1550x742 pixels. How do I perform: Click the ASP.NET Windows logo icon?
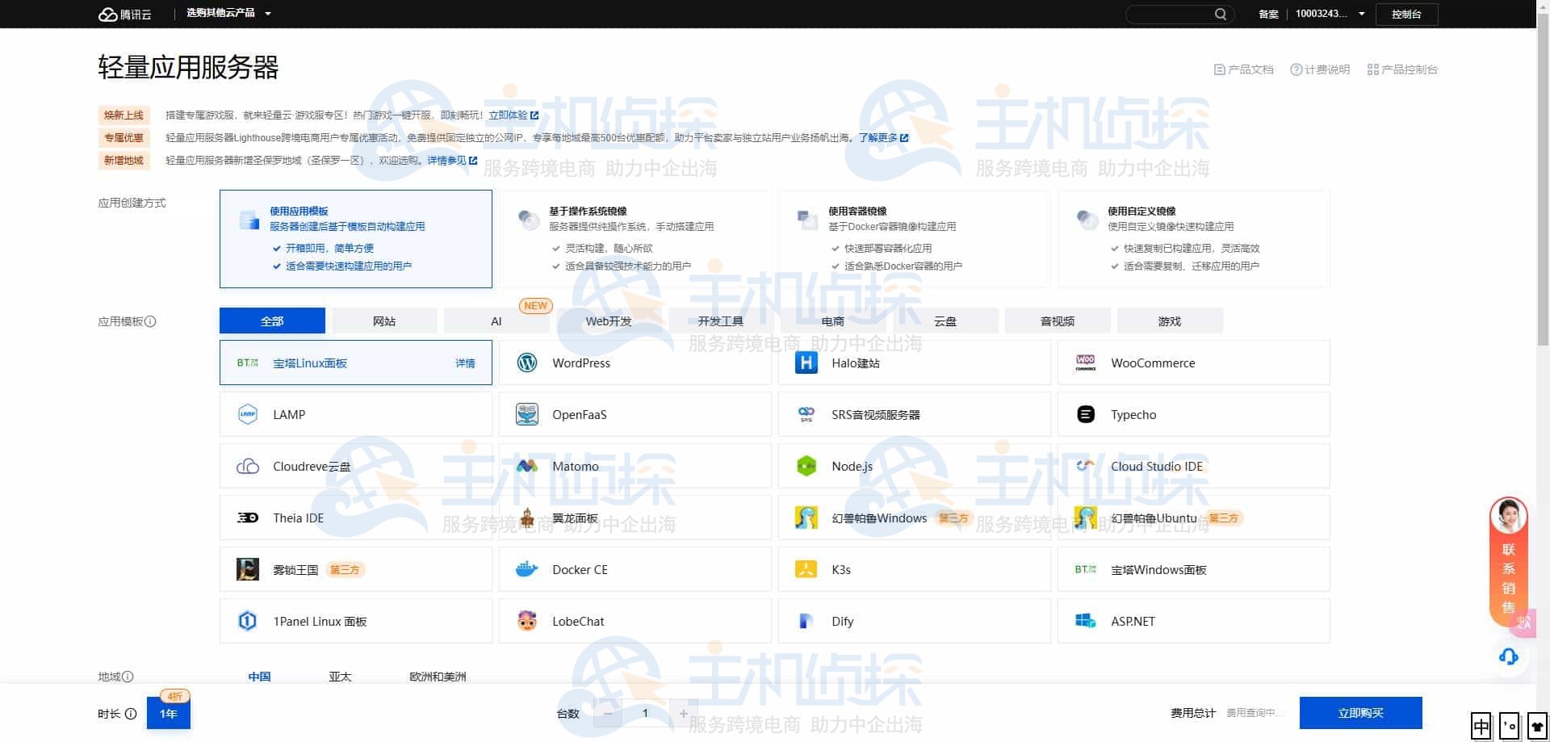point(1085,622)
